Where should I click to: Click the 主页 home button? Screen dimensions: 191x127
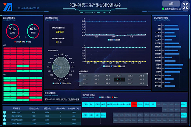(x=171, y=4)
